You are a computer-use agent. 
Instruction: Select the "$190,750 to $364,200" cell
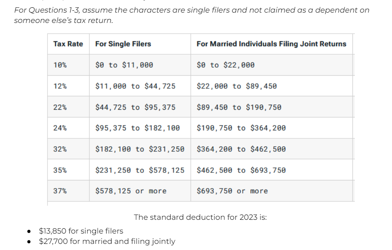pos(241,128)
